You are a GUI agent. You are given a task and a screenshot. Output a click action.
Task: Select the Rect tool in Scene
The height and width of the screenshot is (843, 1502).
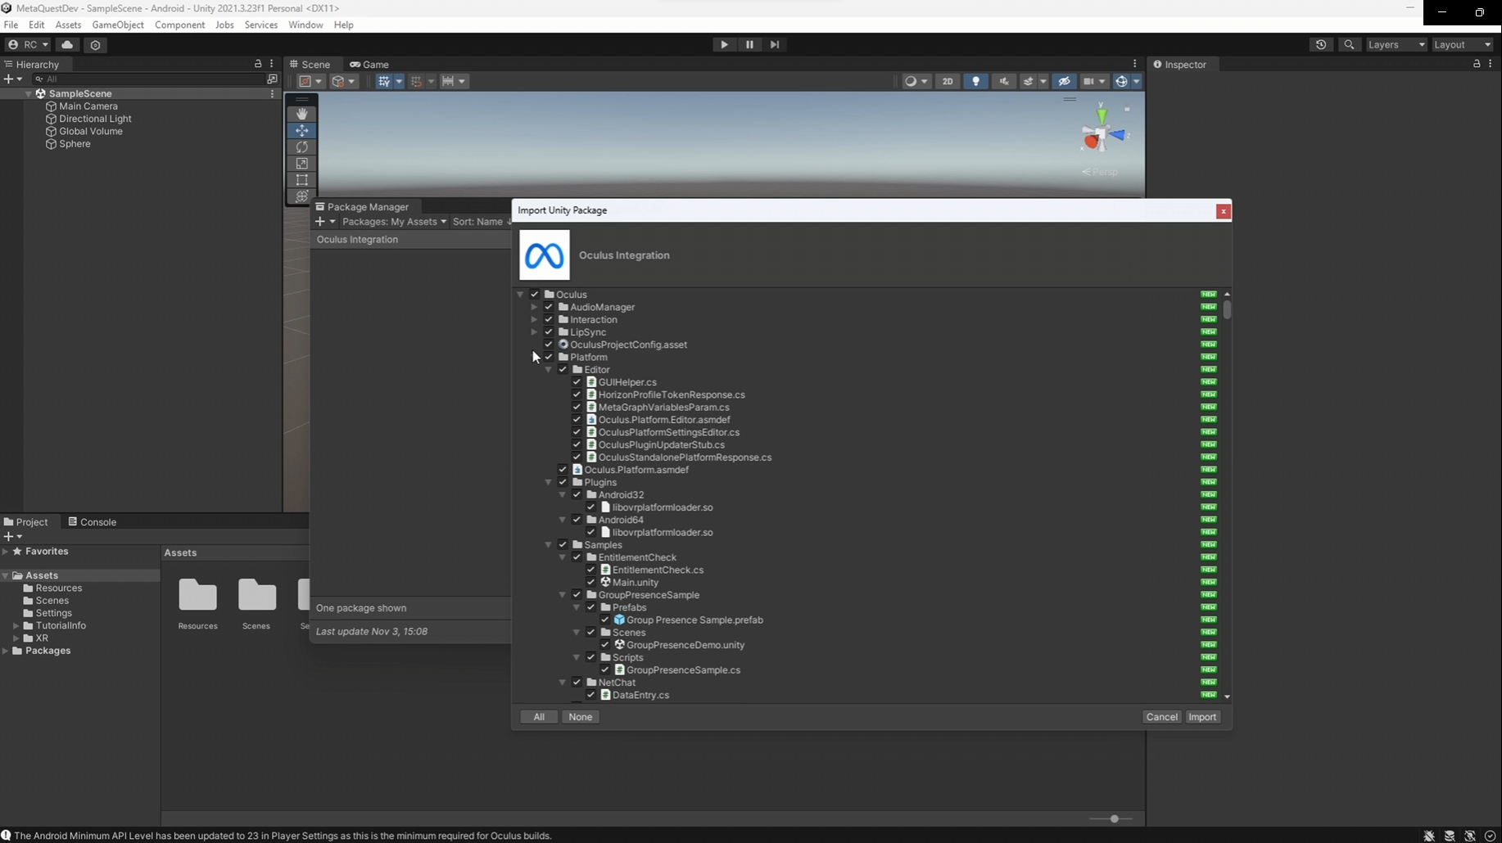click(x=302, y=180)
